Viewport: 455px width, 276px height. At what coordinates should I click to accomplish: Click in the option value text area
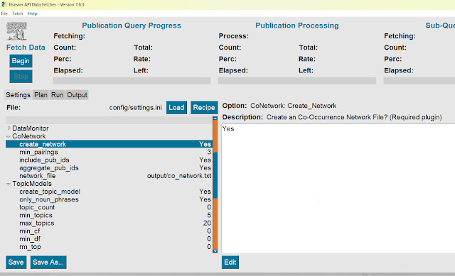338,188
